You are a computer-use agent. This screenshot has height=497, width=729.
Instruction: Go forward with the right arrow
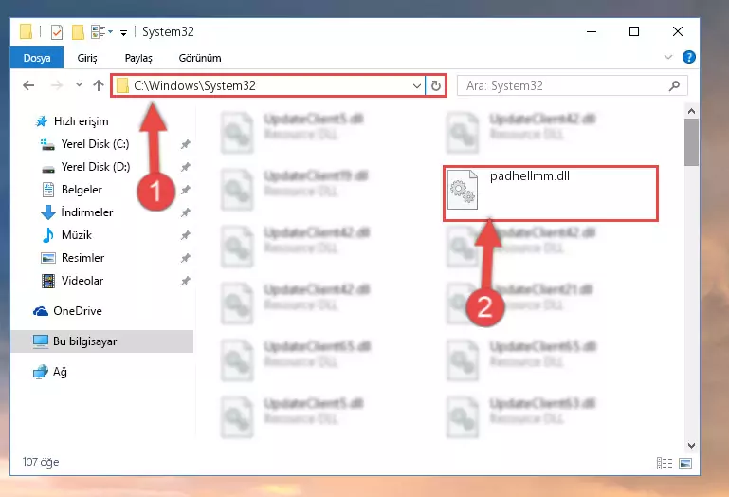(56, 85)
